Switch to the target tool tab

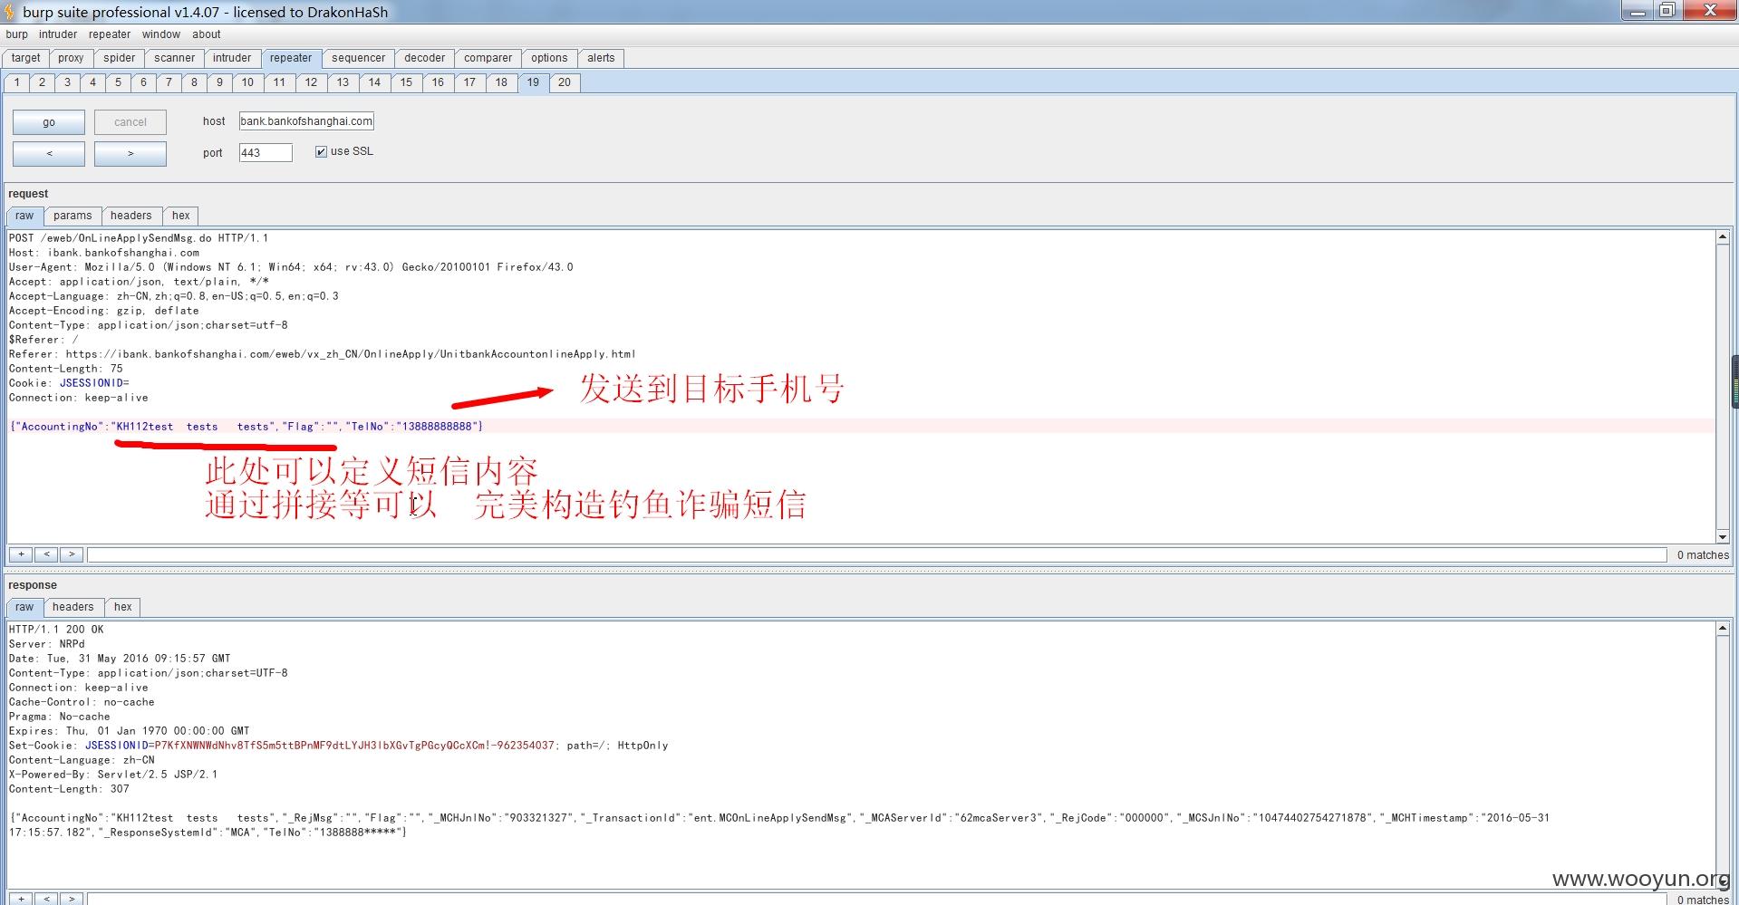click(25, 58)
